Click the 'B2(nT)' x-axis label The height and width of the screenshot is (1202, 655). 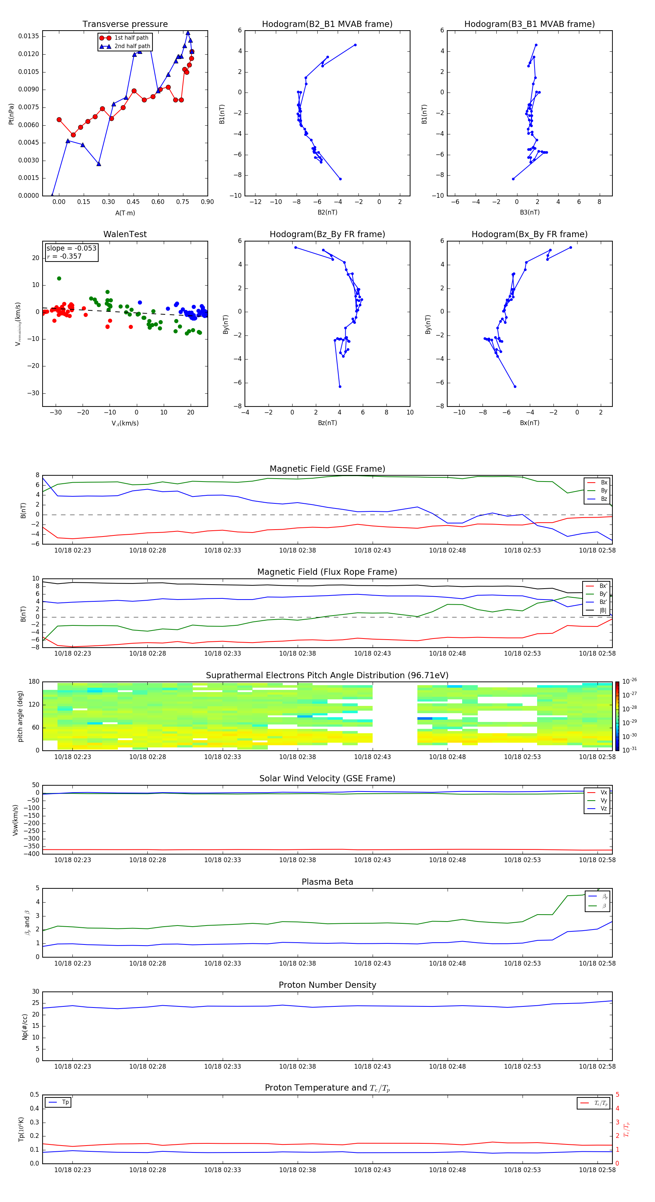click(x=327, y=212)
